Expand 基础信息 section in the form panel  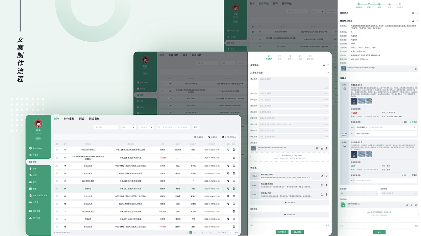pos(328,65)
